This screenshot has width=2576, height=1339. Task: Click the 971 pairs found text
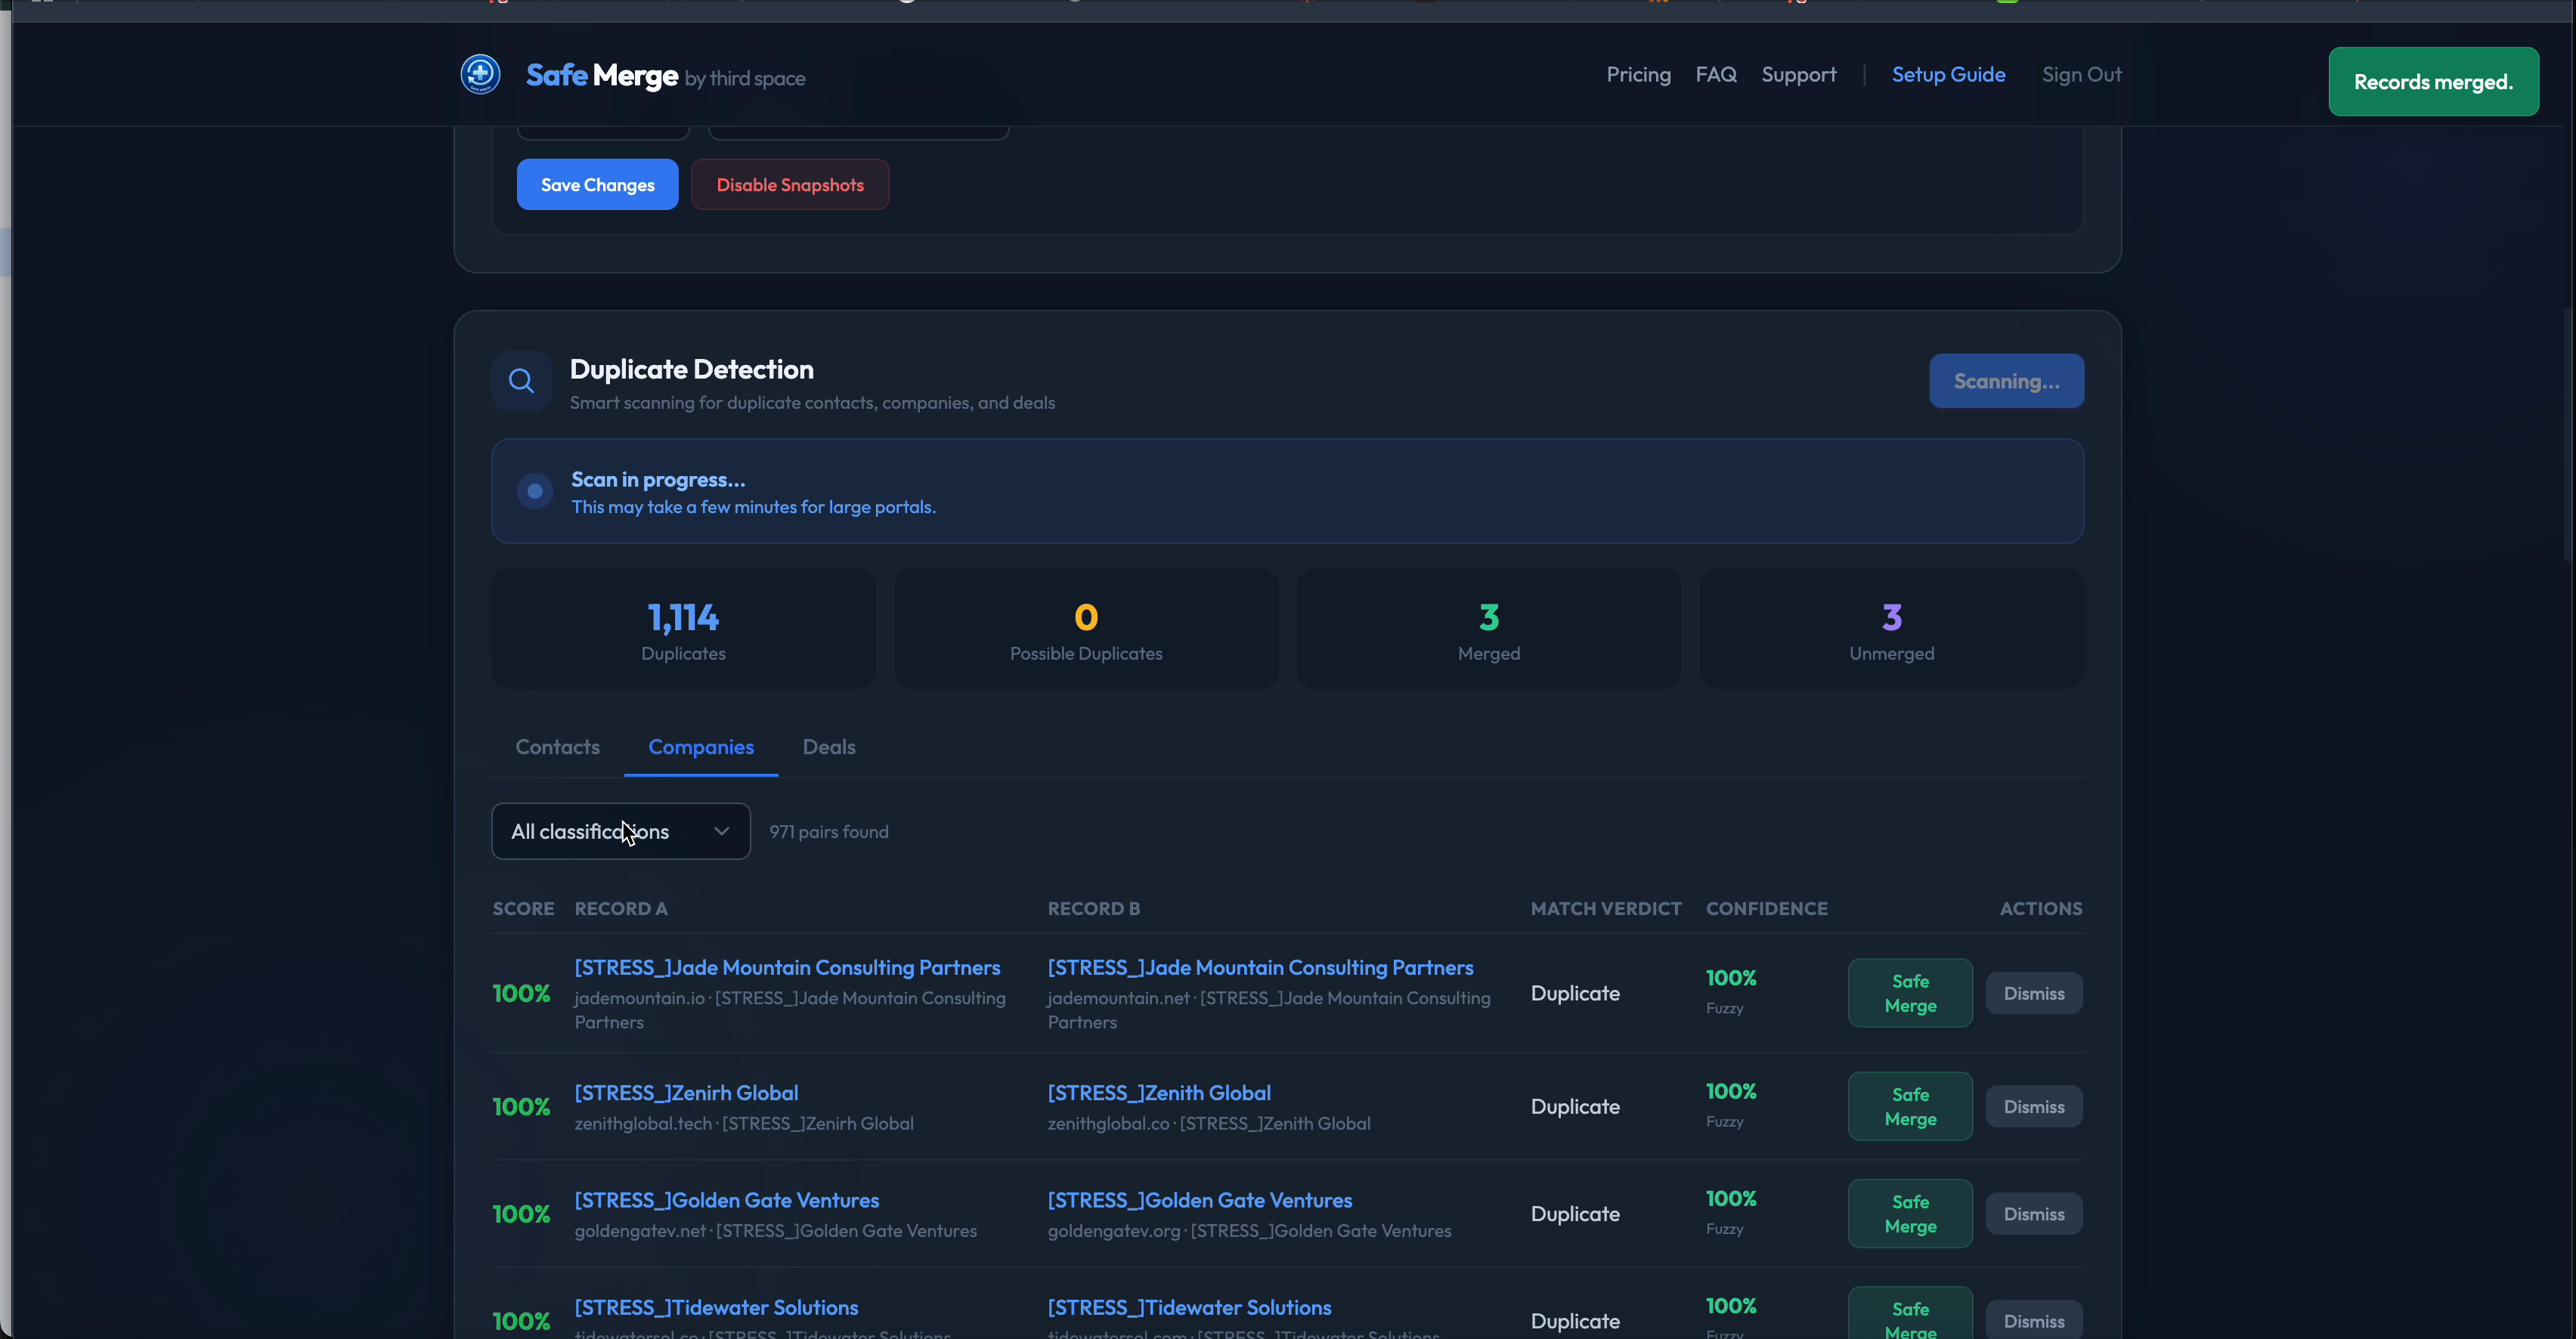coord(829,831)
